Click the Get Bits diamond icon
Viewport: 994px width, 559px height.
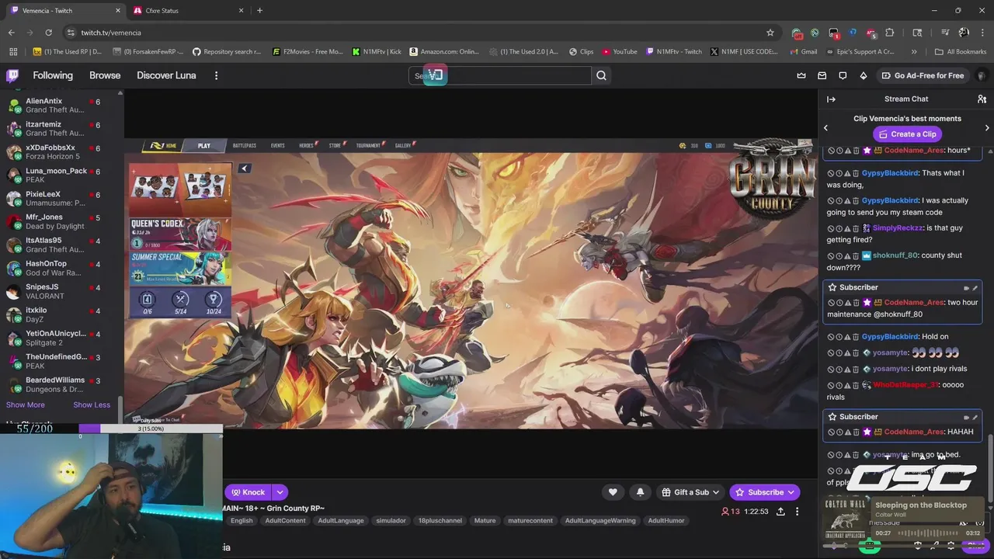pyautogui.click(x=864, y=75)
